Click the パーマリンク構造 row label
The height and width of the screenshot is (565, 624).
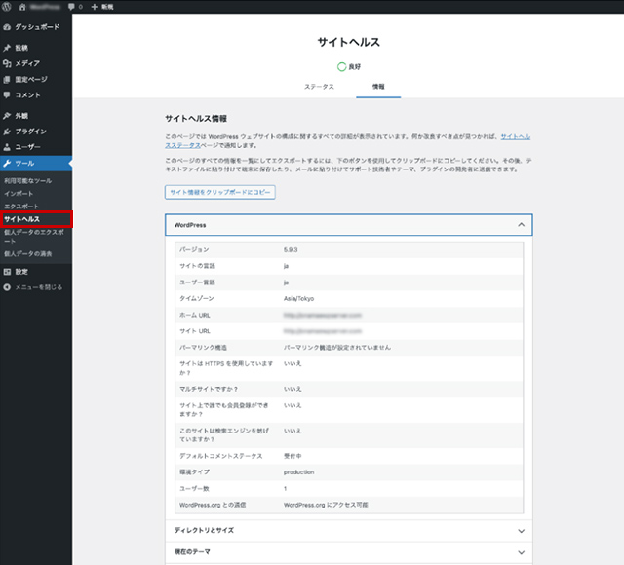(203, 348)
